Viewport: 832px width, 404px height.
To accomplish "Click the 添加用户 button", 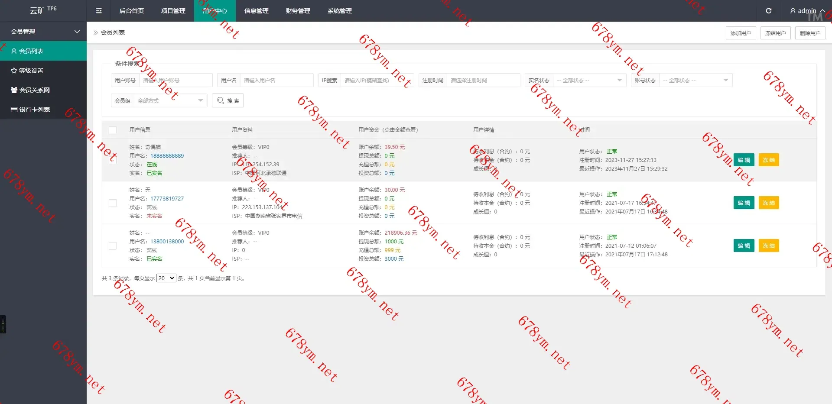I will pyautogui.click(x=741, y=33).
